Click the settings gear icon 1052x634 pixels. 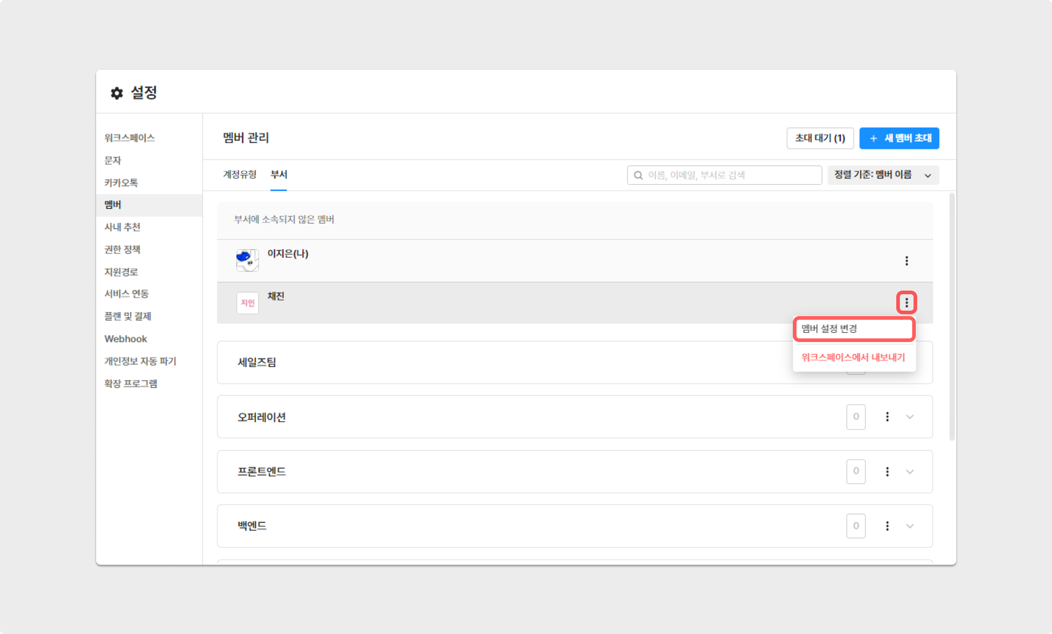[x=117, y=93]
